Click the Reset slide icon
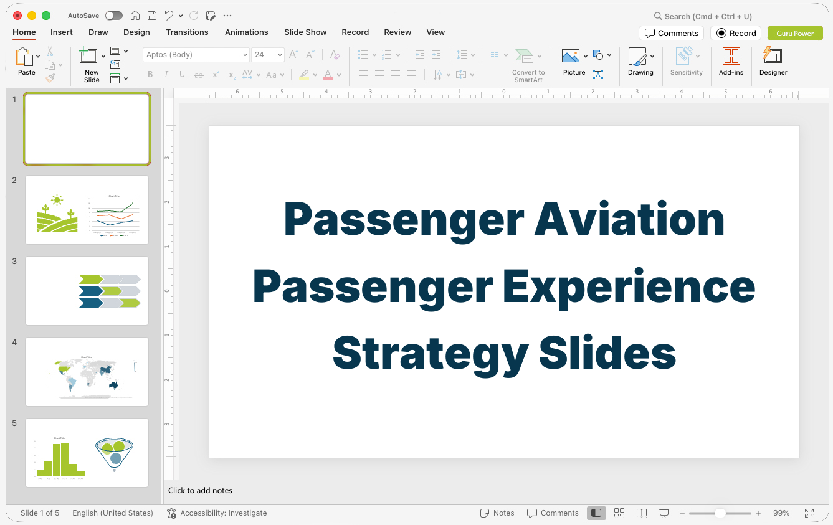Image resolution: width=833 pixels, height=525 pixels. click(115, 64)
